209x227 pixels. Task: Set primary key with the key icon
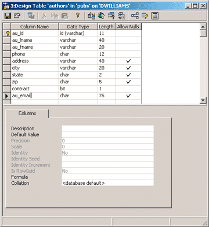[78, 16]
